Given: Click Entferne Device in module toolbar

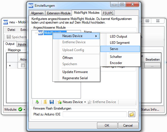Looking at the screenshot, I should [102, 102].
